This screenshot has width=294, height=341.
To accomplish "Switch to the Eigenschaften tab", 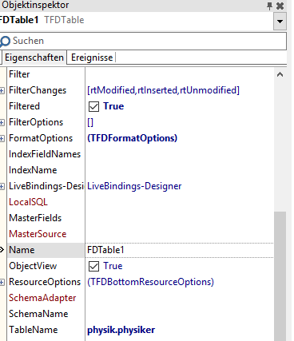I will (34, 57).
